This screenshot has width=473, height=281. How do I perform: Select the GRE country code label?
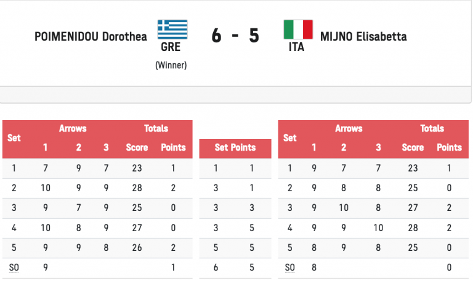point(171,47)
